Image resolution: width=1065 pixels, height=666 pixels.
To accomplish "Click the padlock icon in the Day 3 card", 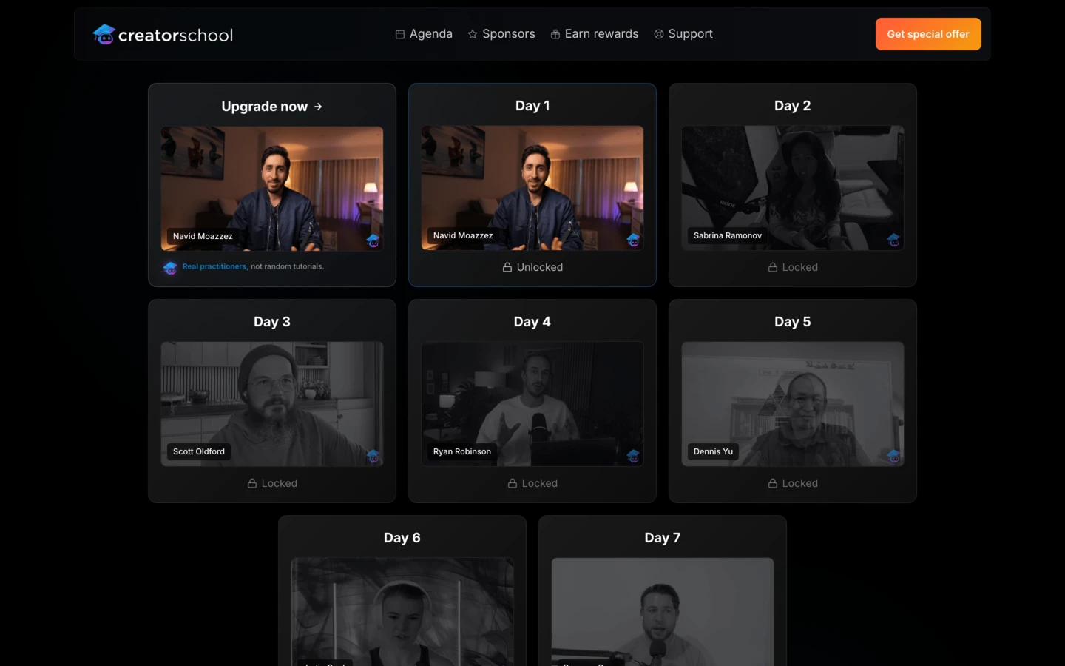I will click(x=252, y=483).
